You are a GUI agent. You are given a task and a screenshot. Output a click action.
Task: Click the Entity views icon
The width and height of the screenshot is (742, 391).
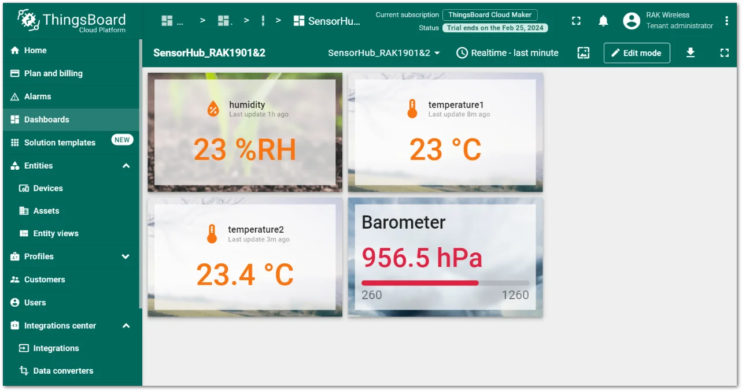tap(24, 233)
